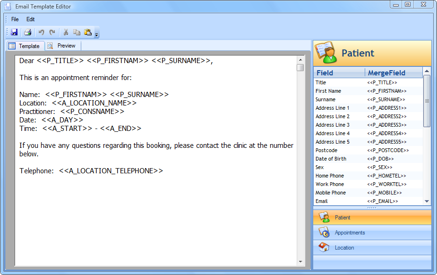Select the Address Line 2 row

368,116
